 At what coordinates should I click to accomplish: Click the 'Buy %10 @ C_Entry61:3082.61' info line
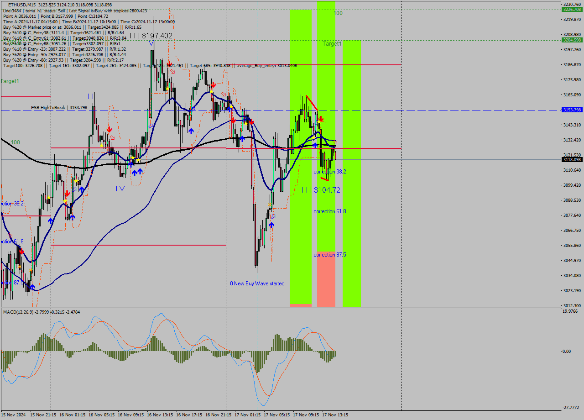click(65, 38)
